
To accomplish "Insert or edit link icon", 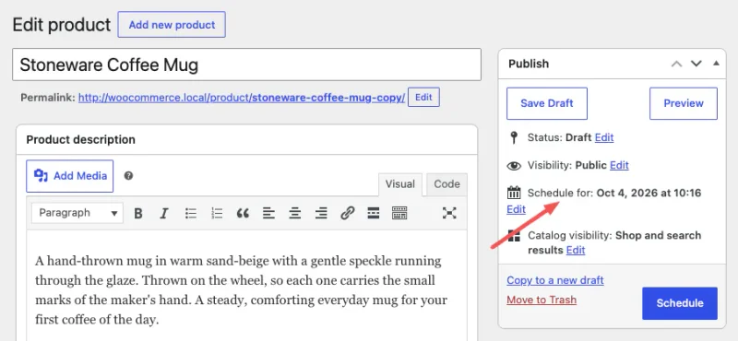I will pos(348,213).
